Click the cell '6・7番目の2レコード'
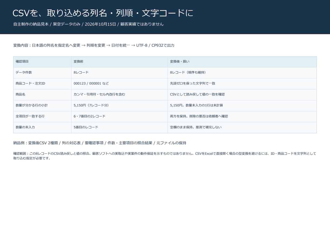330x233 pixels. point(120,116)
